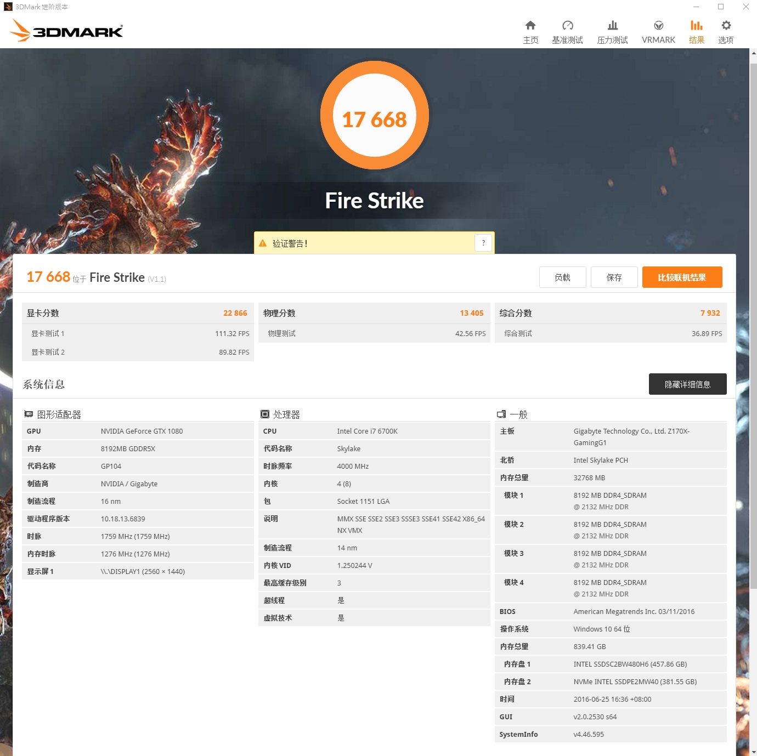Open the 压力测试 stress test tab
Screen dimensions: 757x756
coord(612,32)
